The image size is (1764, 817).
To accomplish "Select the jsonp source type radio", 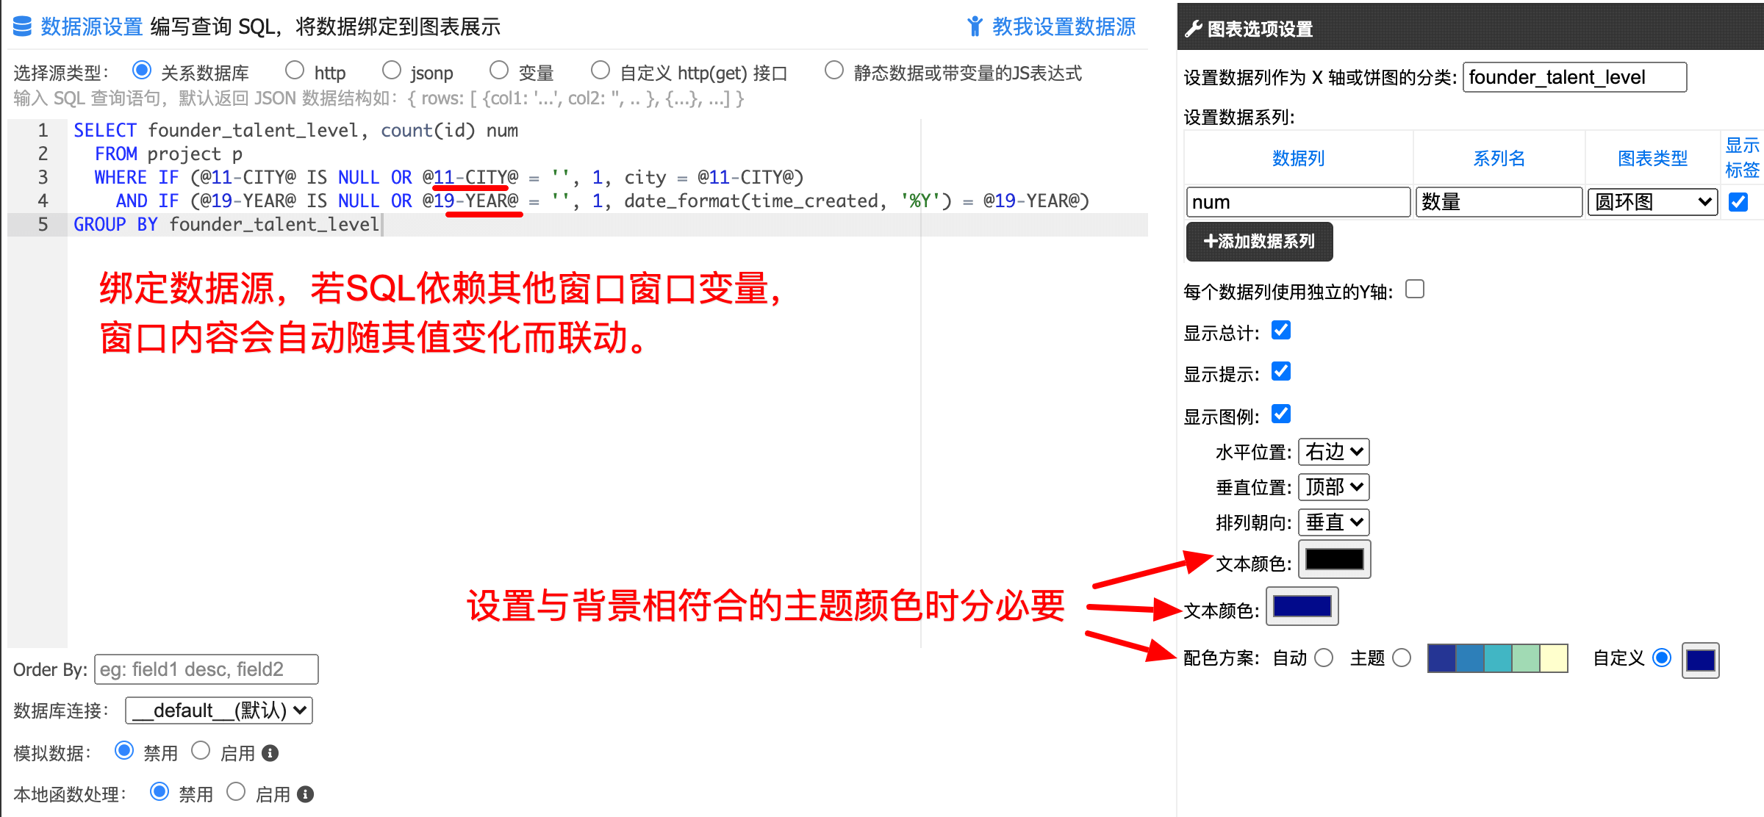I will 392,71.
